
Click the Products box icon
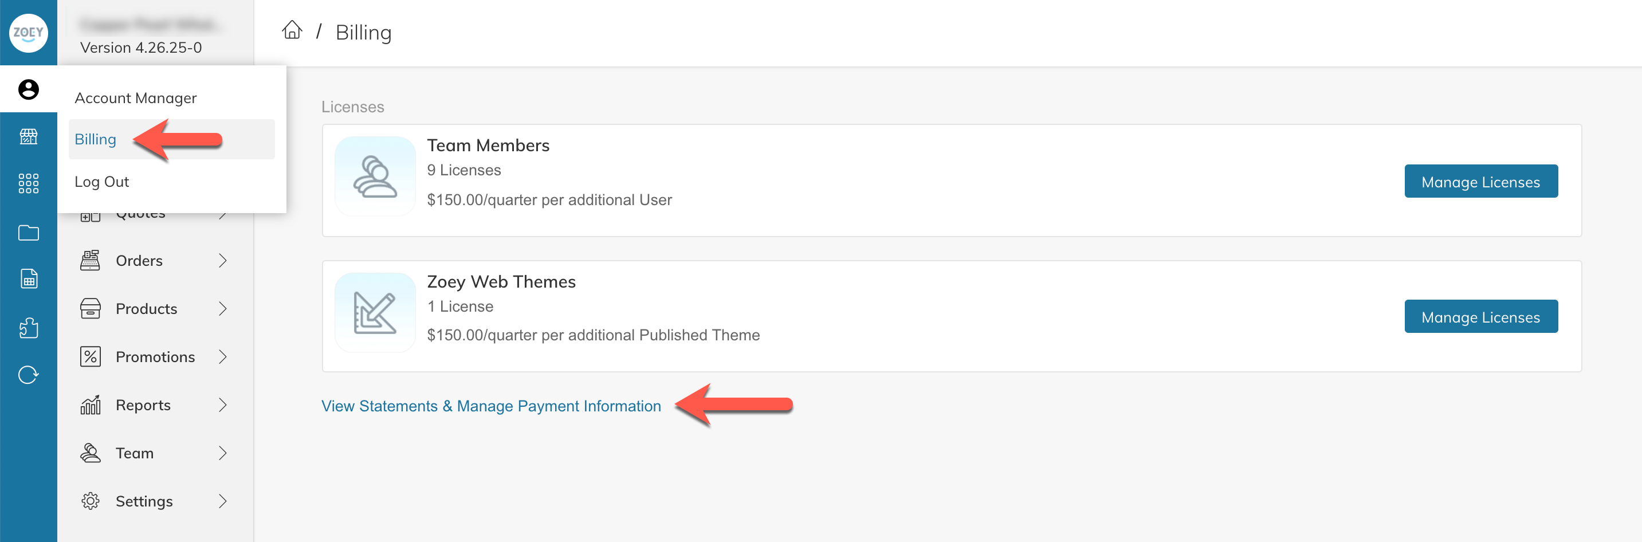coord(90,309)
